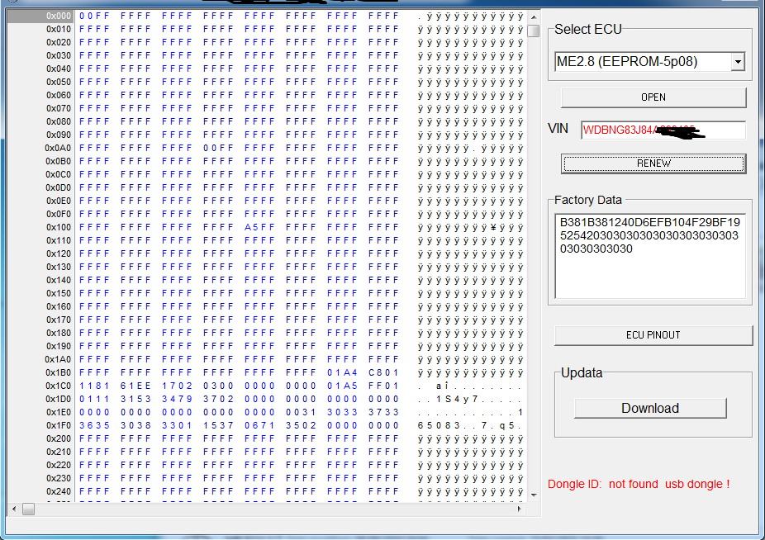This screenshot has width=765, height=540.
Task: Click the horizontal scrollbar right arrow
Action: (520, 509)
